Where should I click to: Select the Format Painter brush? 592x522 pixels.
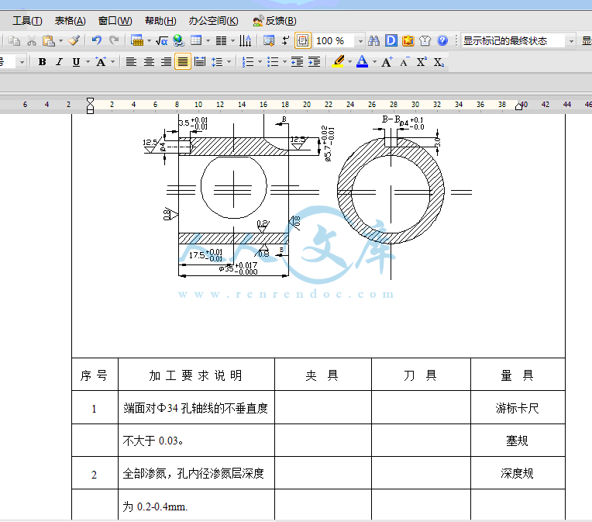(74, 40)
